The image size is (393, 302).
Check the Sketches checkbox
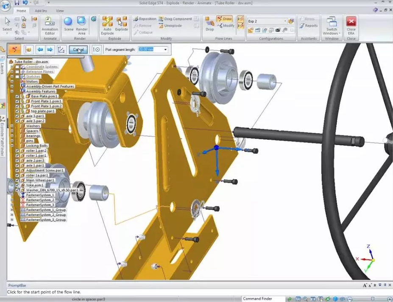17,77
